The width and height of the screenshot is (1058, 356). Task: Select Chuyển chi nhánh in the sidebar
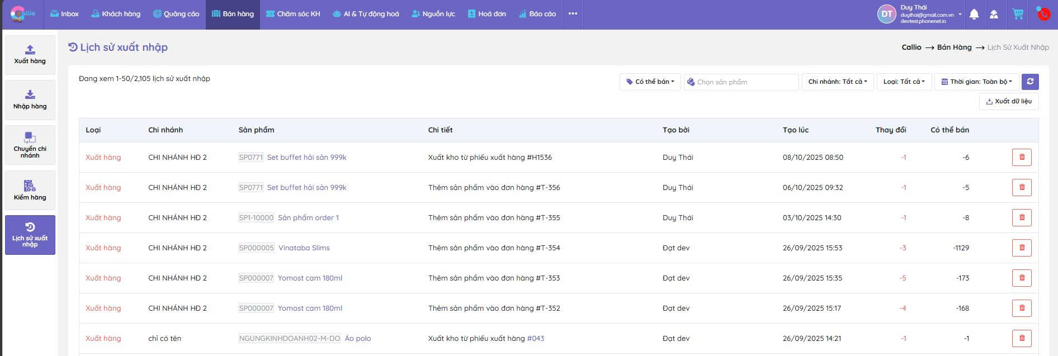[x=30, y=145]
